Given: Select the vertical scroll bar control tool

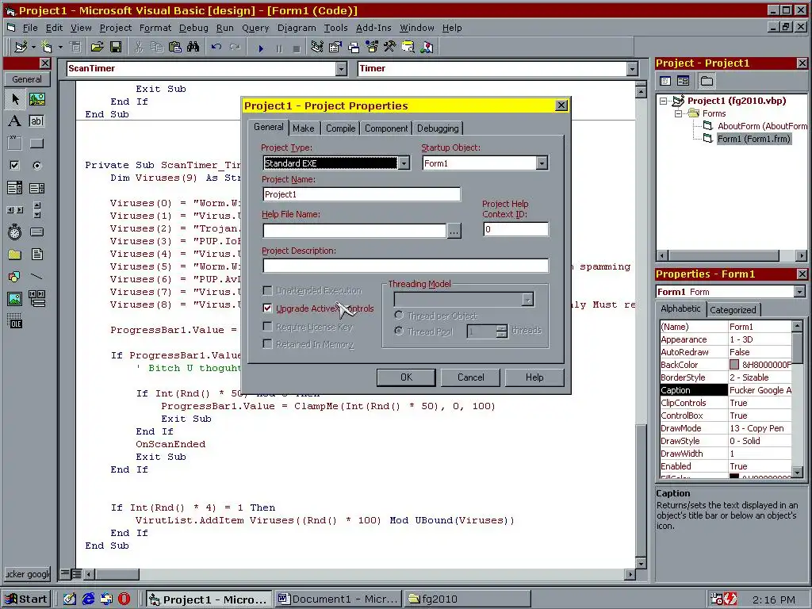Looking at the screenshot, I should click(36, 210).
